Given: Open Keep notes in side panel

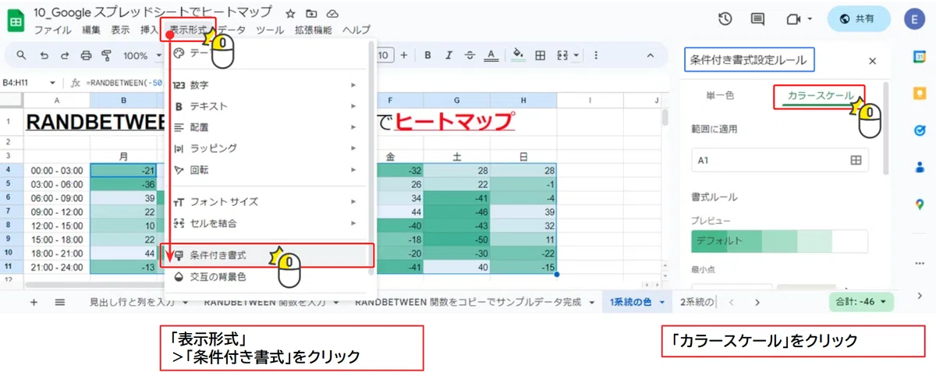Looking at the screenshot, I should point(920,94).
